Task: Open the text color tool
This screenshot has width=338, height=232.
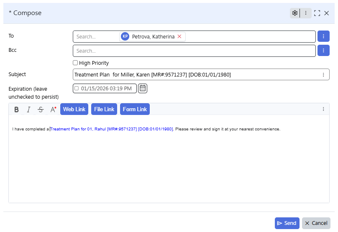Action: [53, 110]
